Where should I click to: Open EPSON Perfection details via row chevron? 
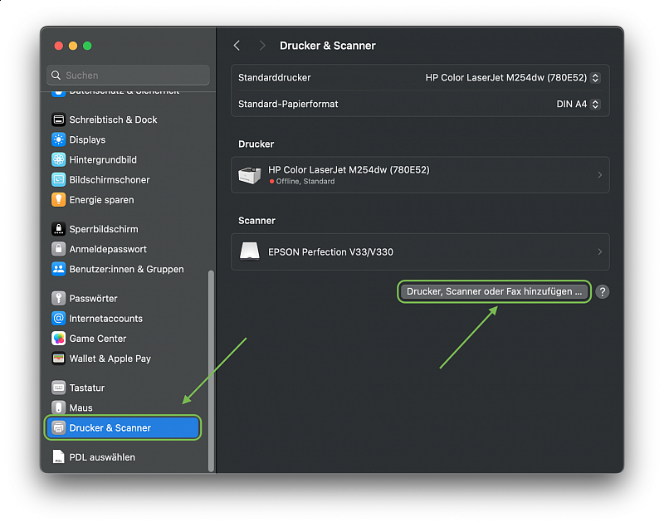(599, 251)
